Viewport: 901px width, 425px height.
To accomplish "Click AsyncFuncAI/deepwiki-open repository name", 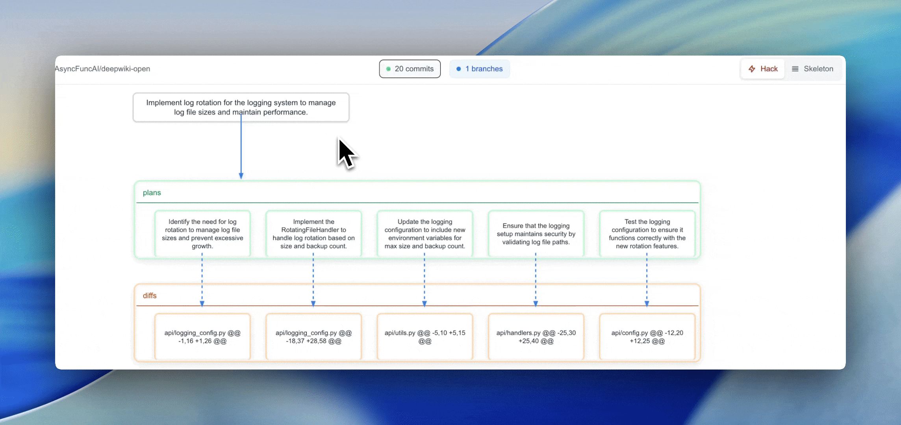I will coord(102,69).
